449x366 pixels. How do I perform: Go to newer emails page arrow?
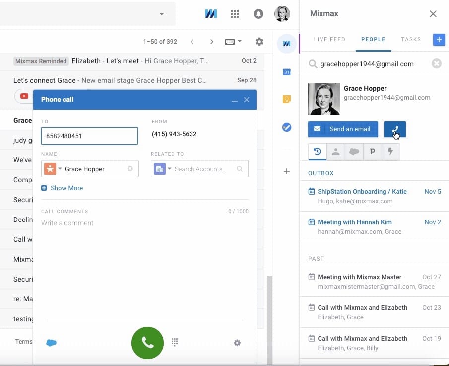point(192,42)
